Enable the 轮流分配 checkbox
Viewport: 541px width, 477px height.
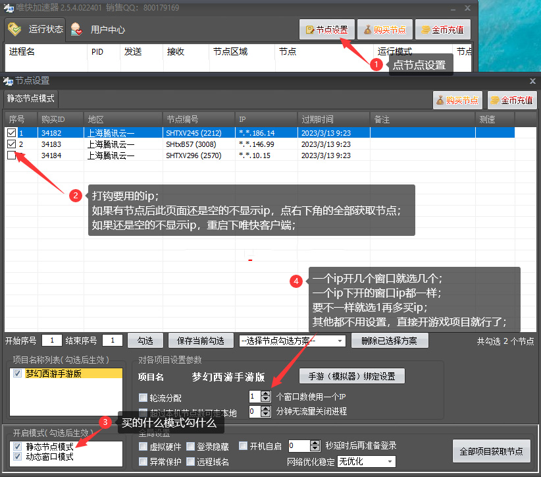143,397
